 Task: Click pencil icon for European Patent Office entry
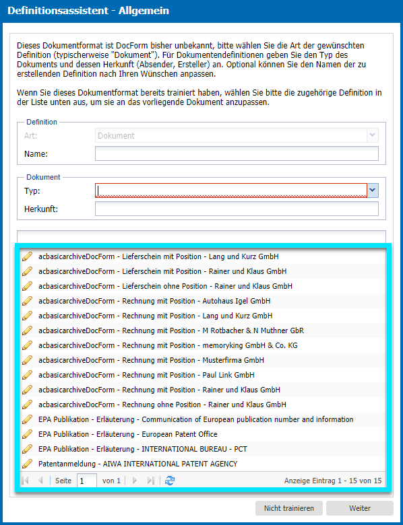(x=27, y=434)
